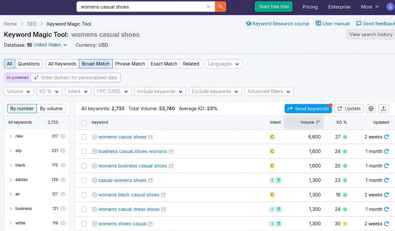
Task: Check the 'womens casual shoes' row checkbox
Action: click(84, 137)
